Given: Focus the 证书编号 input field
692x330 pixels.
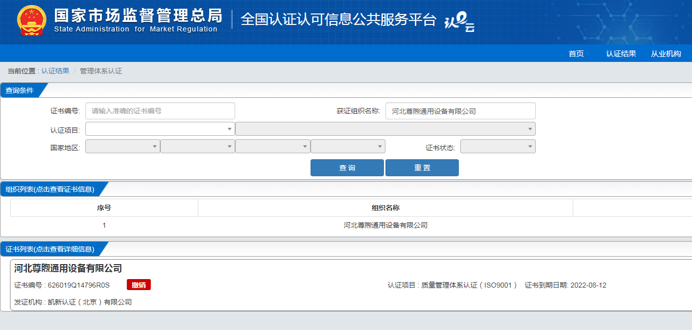Looking at the screenshot, I should coord(160,111).
